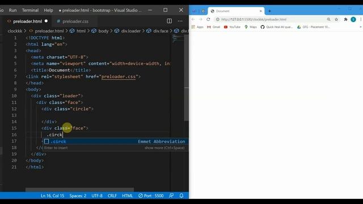Open the editor More Actions ellipsis

coord(180,21)
